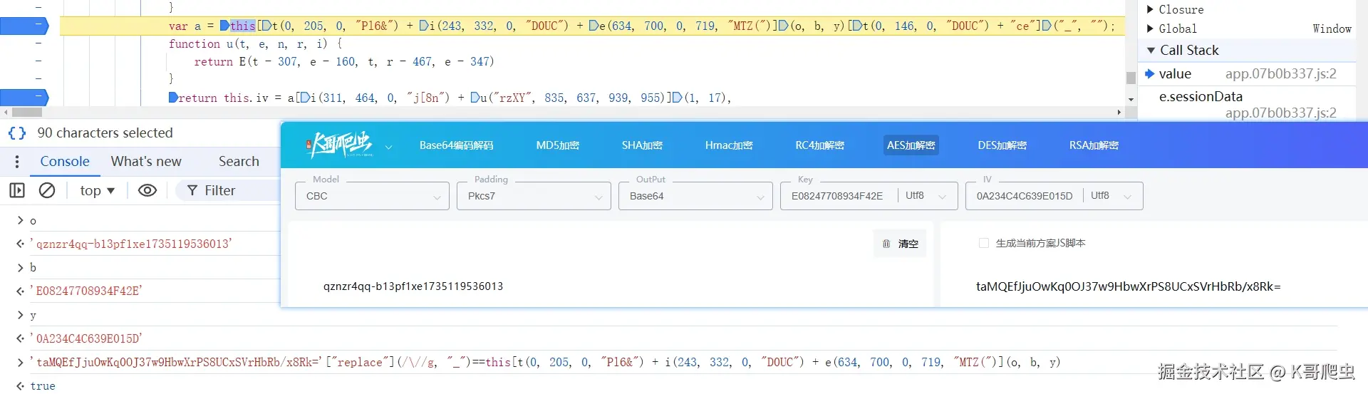Select the AES加解密 tab
Screen dimensions: 1368x394
(x=911, y=145)
